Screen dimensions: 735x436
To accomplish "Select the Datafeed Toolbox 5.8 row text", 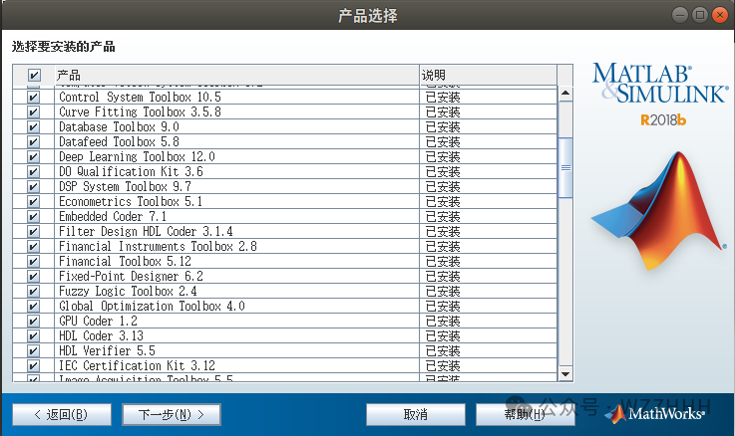I will click(119, 141).
